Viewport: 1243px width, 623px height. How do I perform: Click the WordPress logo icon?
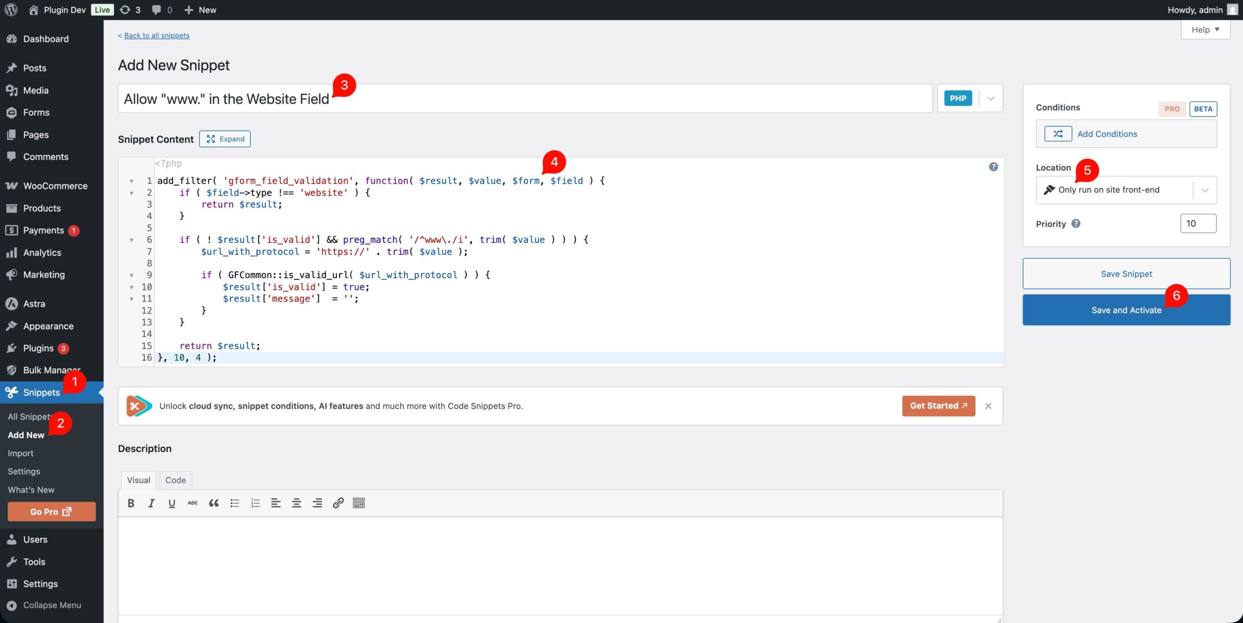tap(11, 10)
